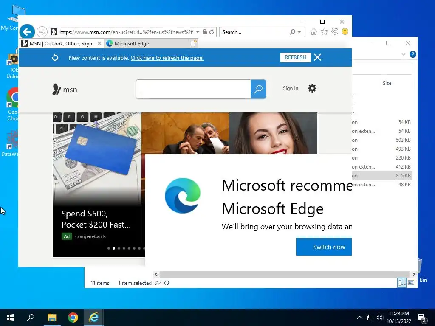
Task: Click the Explorer horizontal scrollbar track
Action: pos(284,274)
